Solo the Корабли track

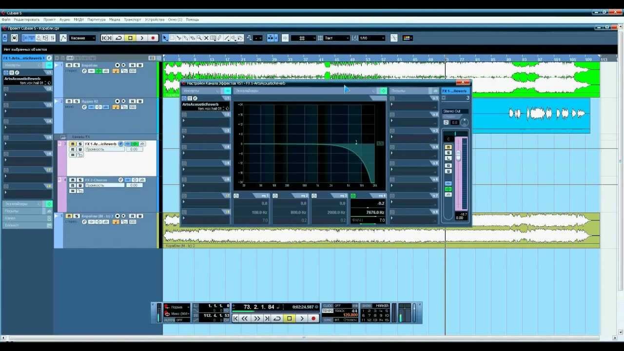pyautogui.click(x=77, y=65)
